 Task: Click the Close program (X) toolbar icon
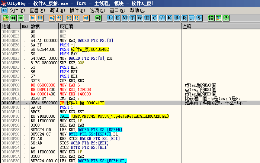(x=20, y=18)
